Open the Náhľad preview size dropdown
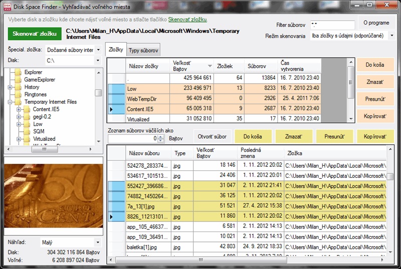 point(97,242)
